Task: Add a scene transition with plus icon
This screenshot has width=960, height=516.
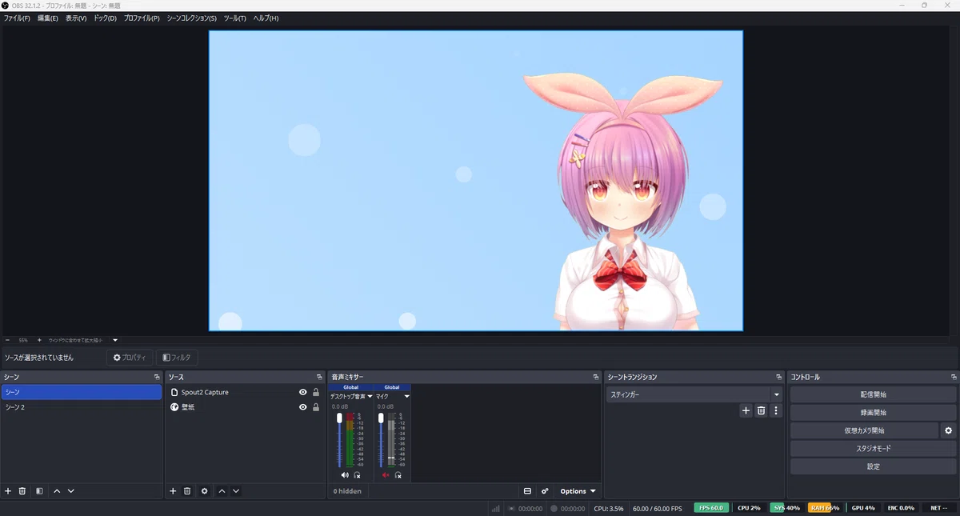Action: (746, 410)
